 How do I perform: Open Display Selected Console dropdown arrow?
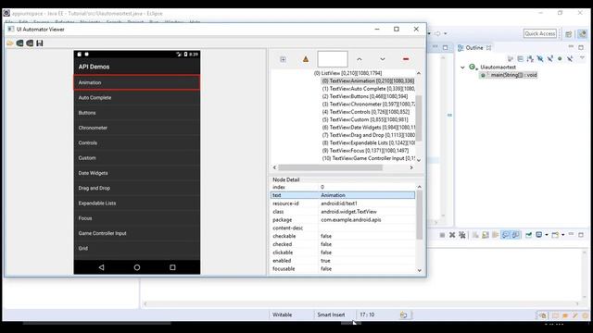tap(547, 235)
